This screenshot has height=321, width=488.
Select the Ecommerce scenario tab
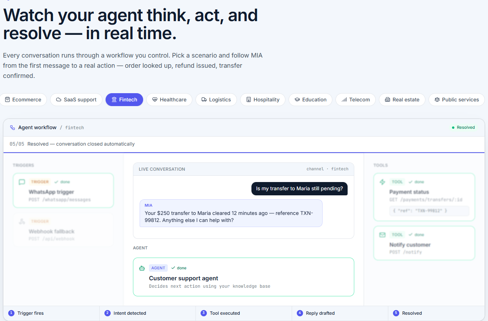23,99
